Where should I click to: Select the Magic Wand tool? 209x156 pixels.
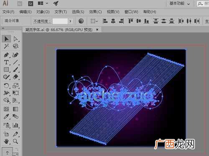click(x=6, y=46)
